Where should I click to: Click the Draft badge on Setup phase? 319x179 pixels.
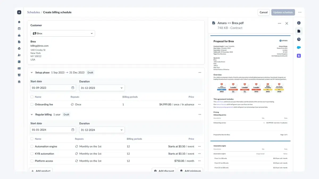90,72
